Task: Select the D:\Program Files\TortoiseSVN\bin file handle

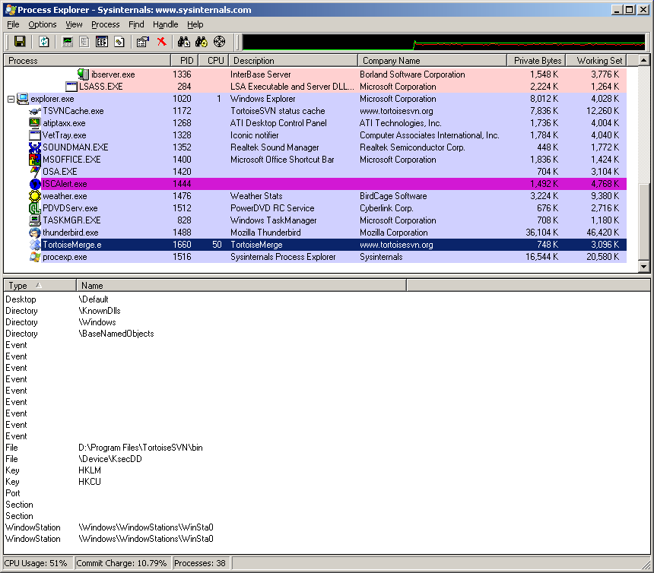Action: pyautogui.click(x=141, y=448)
